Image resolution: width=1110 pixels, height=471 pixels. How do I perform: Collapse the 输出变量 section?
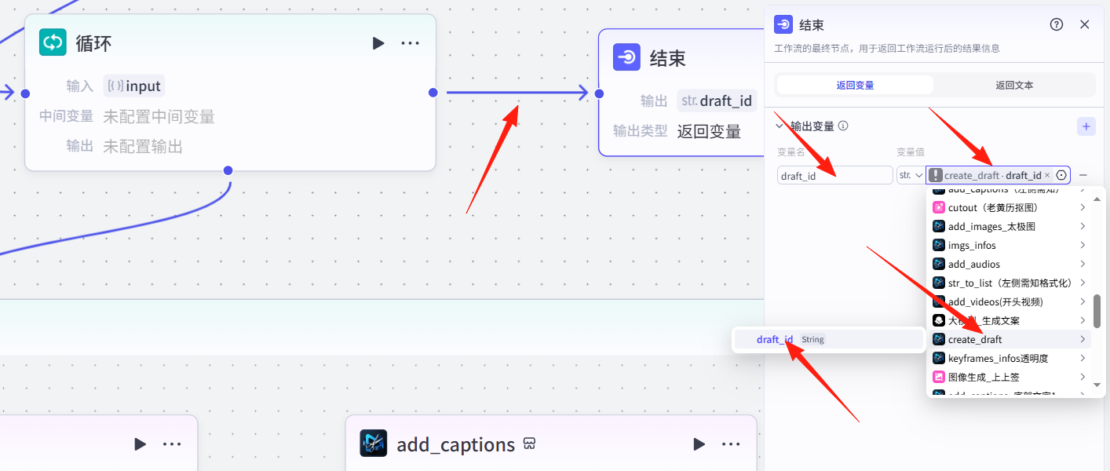pos(780,126)
